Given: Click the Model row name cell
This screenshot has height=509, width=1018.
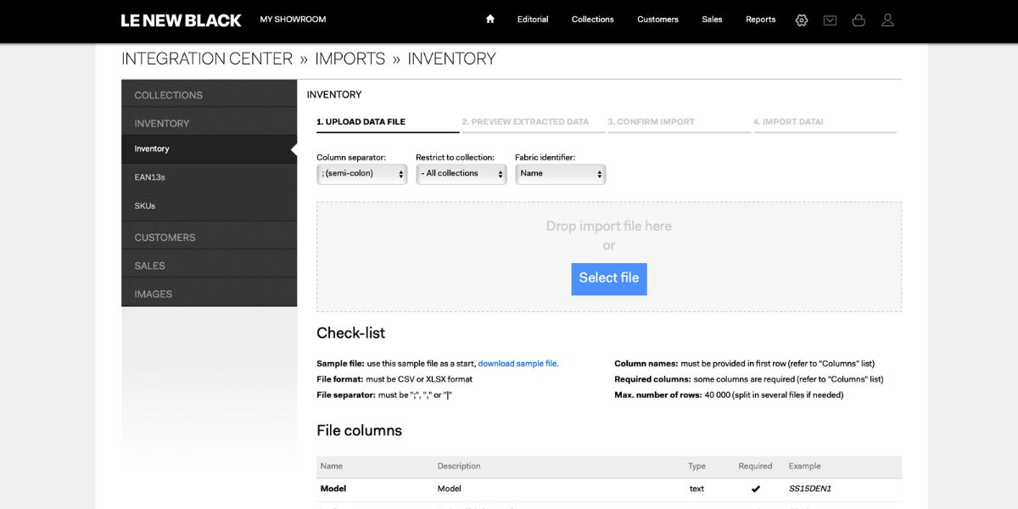Looking at the screenshot, I should (333, 489).
